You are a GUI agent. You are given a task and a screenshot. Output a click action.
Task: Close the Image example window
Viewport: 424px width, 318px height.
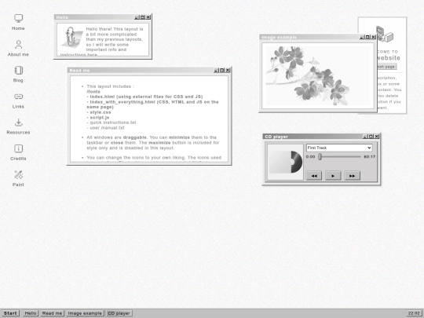(374, 37)
